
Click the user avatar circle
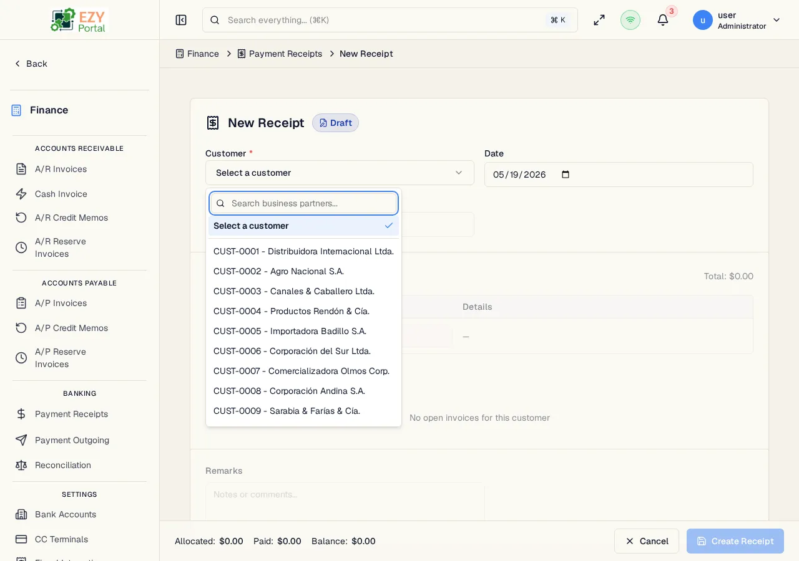coord(703,20)
